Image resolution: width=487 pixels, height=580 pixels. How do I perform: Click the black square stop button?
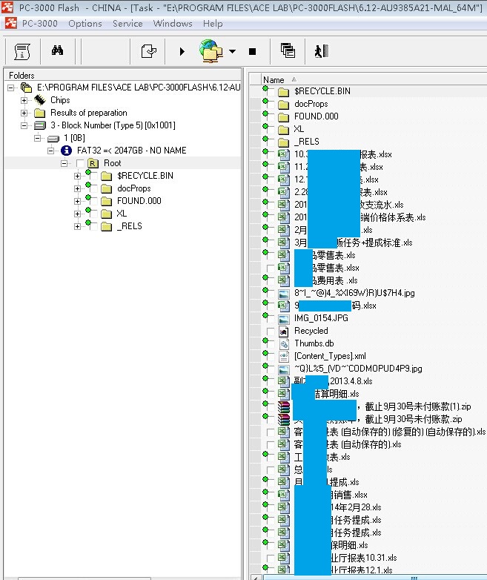pyautogui.click(x=252, y=51)
